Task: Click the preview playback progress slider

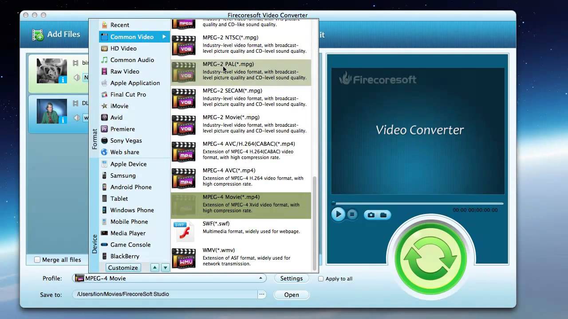Action: coord(418,203)
